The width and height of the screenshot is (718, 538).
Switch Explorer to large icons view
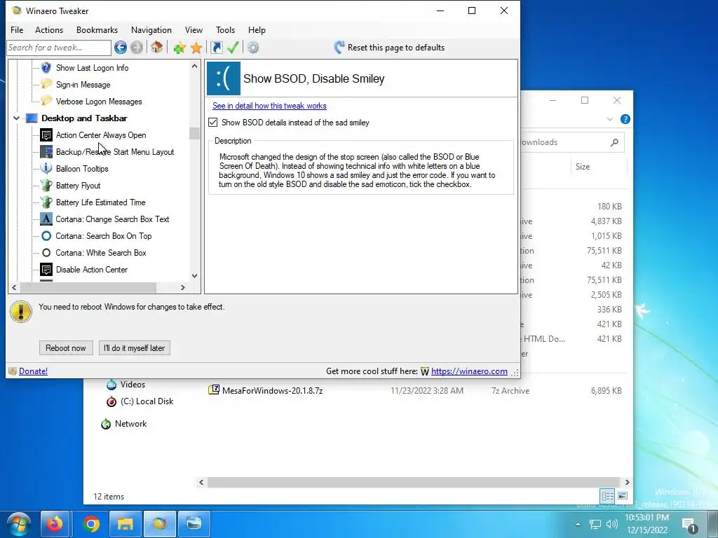pyautogui.click(x=623, y=496)
